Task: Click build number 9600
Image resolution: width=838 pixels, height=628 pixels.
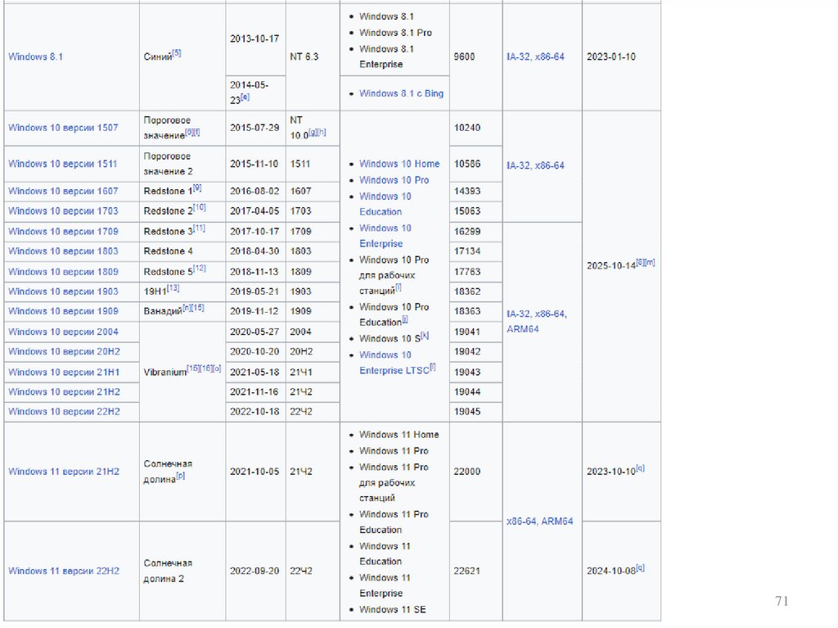Action: pos(465,56)
